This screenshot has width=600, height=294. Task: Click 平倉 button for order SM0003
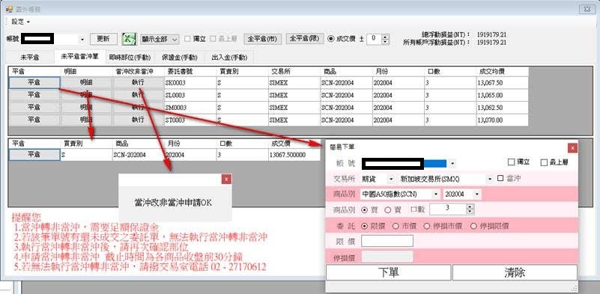34,108
